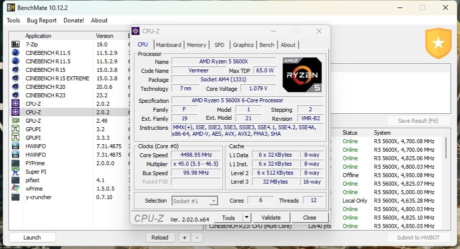Click the Multiplier x 45.0 field
The height and width of the screenshot is (249, 460).
(x=196, y=164)
